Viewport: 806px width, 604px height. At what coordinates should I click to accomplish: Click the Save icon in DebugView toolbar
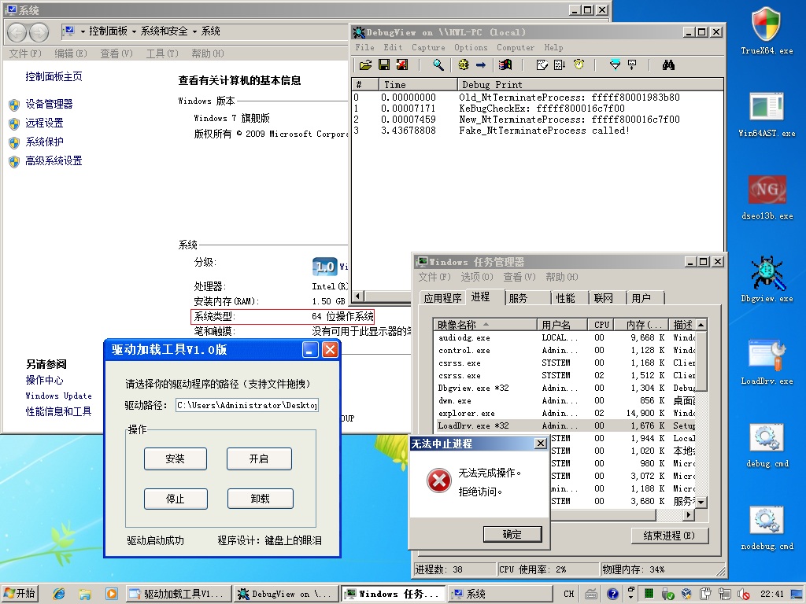coord(384,65)
